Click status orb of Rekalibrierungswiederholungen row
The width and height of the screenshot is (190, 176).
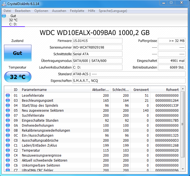pos(8,130)
